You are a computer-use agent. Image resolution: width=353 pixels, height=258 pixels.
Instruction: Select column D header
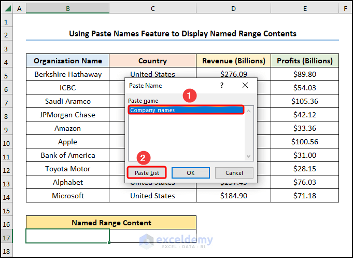pyautogui.click(x=233, y=9)
